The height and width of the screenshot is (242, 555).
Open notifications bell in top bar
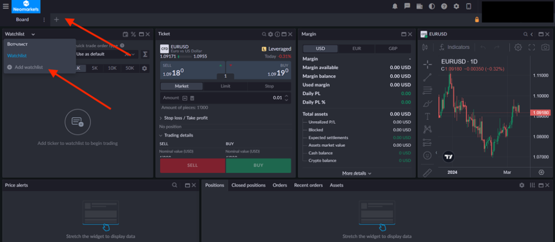395,6
